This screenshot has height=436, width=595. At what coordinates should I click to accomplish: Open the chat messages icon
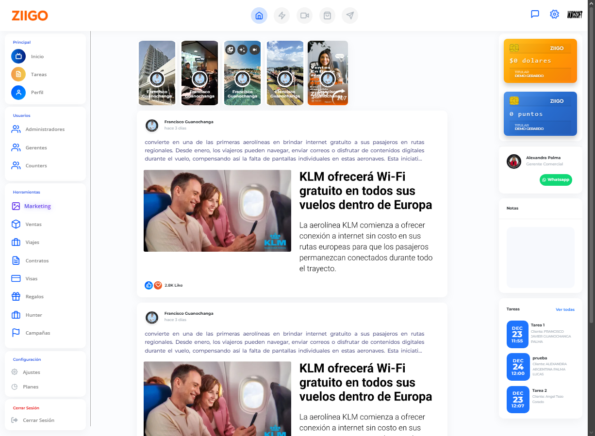coord(535,14)
